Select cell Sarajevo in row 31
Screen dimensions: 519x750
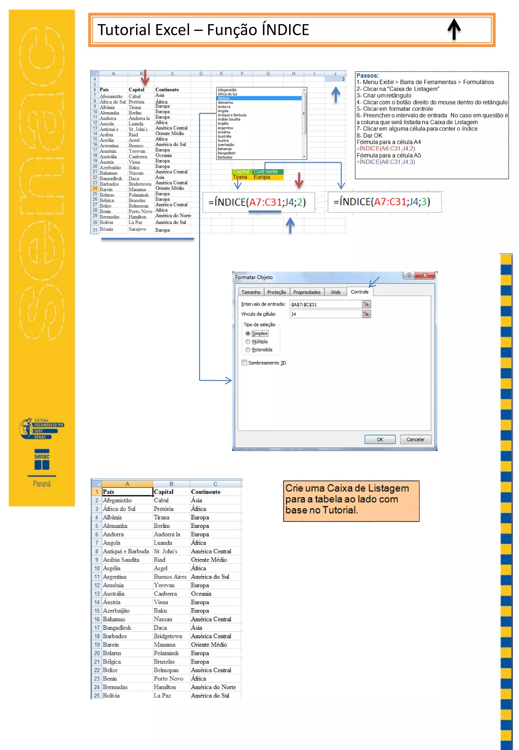pos(141,230)
